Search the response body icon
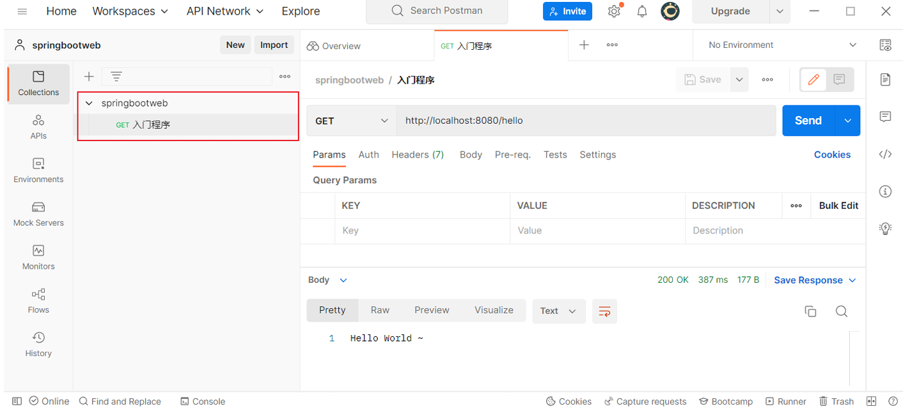 click(842, 311)
